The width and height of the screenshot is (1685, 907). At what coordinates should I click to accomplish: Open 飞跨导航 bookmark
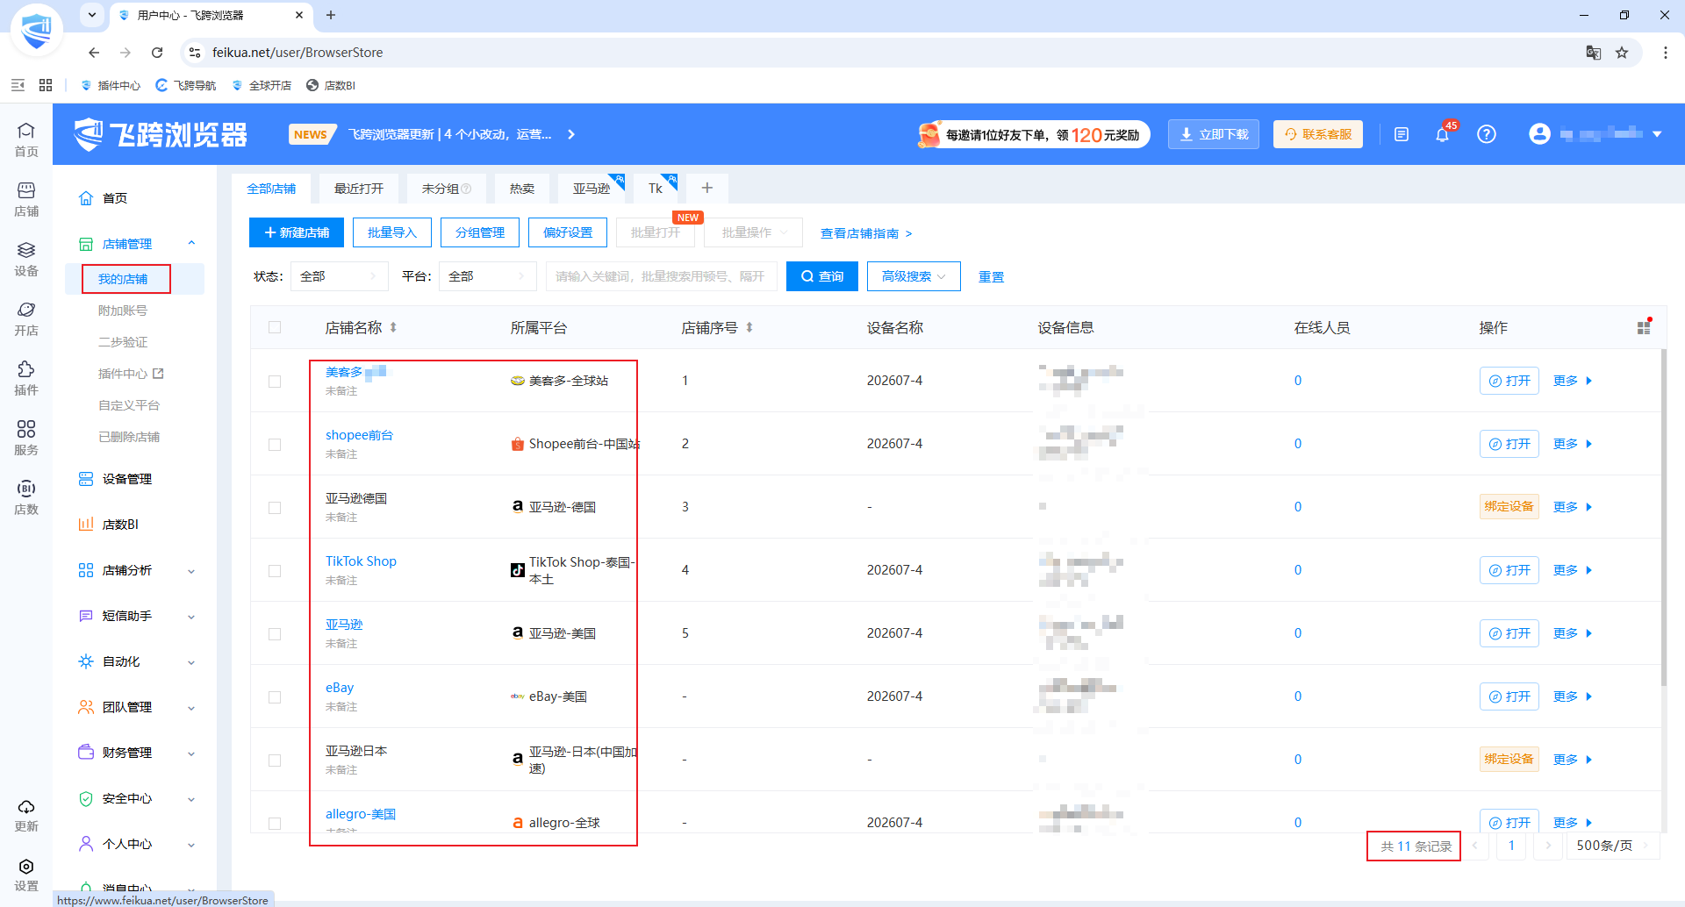point(186,85)
